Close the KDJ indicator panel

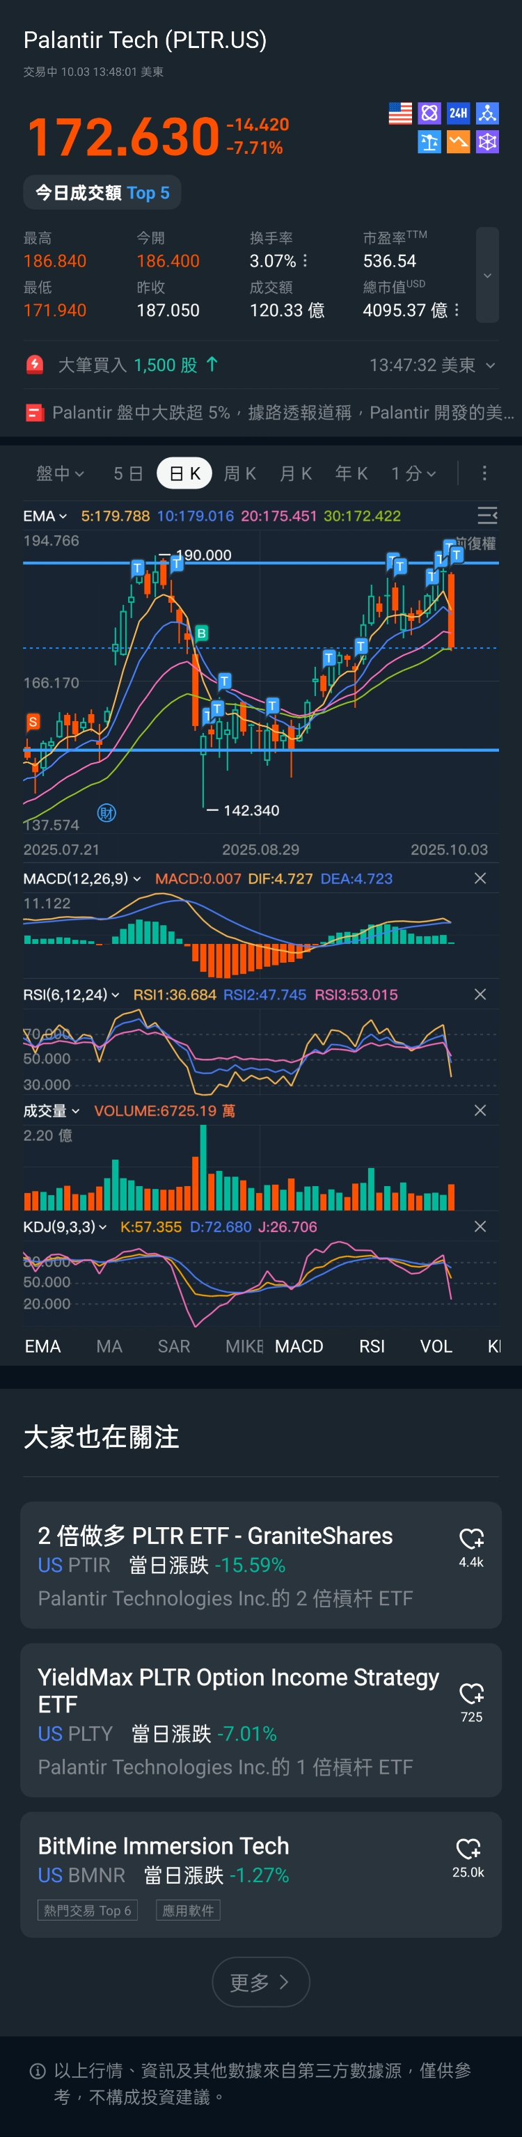pyautogui.click(x=480, y=1227)
